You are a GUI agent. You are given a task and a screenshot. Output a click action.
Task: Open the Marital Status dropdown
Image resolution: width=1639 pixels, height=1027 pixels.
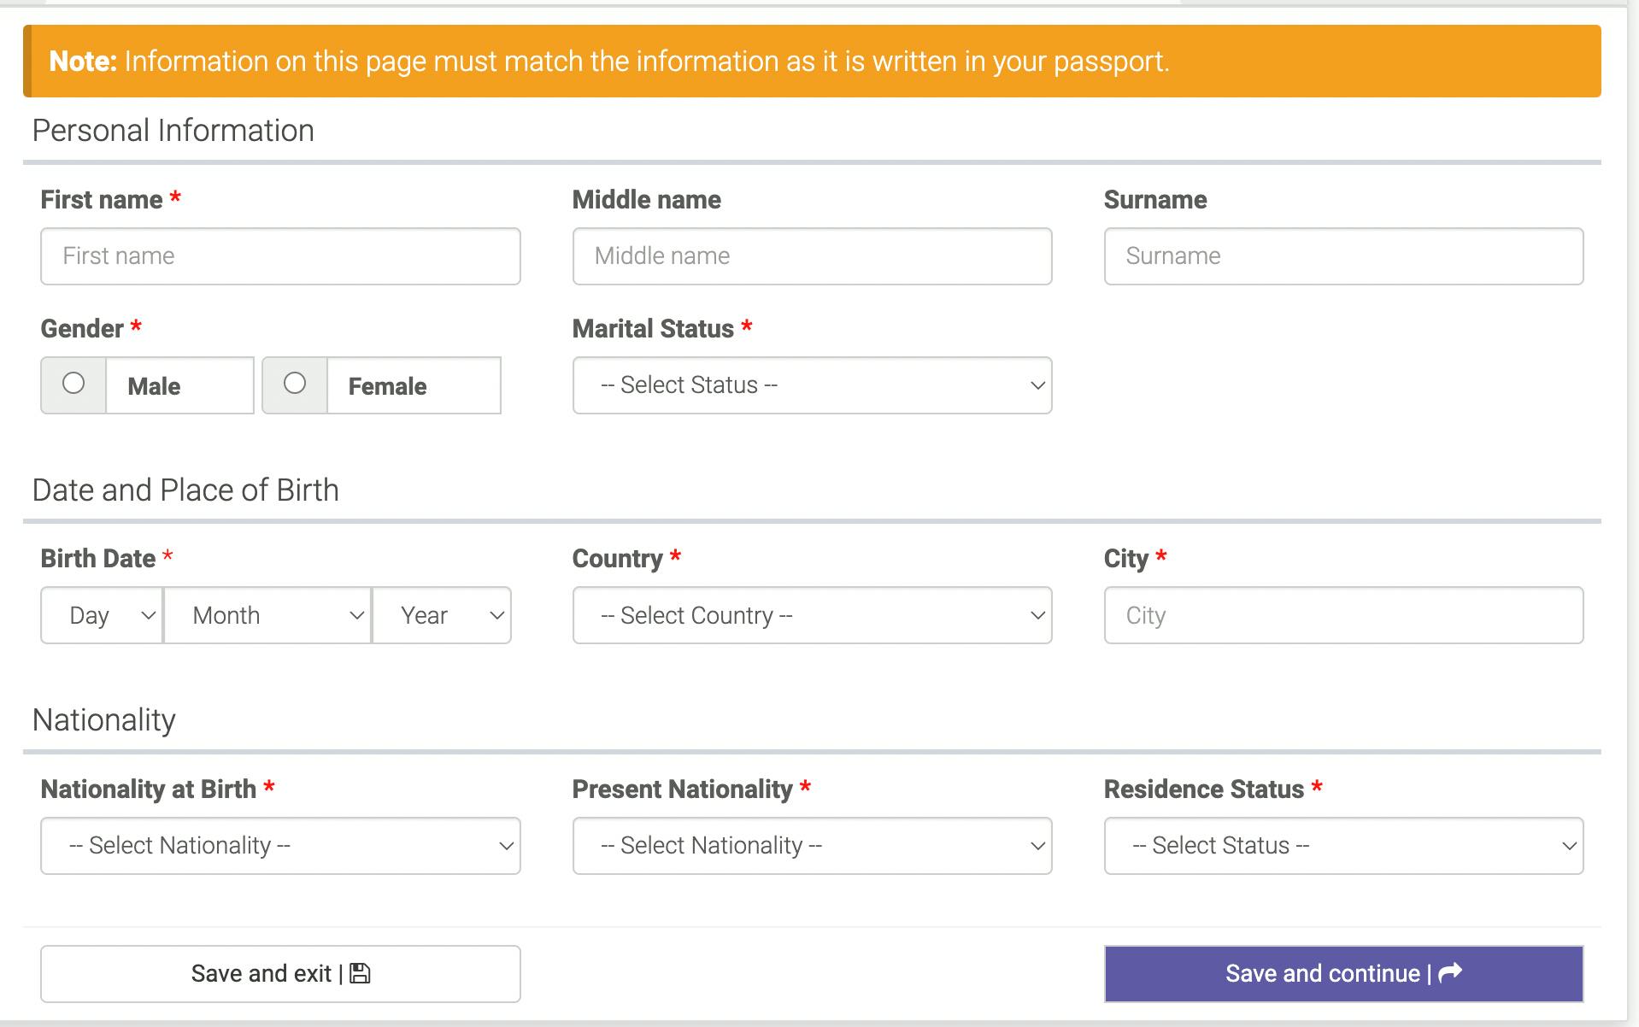[812, 385]
